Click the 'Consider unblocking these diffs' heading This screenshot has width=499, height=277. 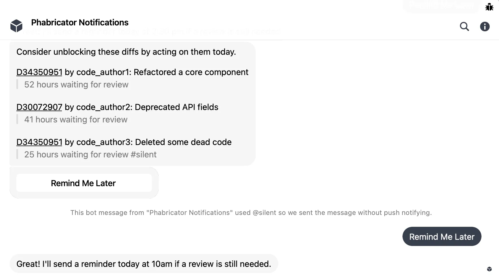pos(126,52)
